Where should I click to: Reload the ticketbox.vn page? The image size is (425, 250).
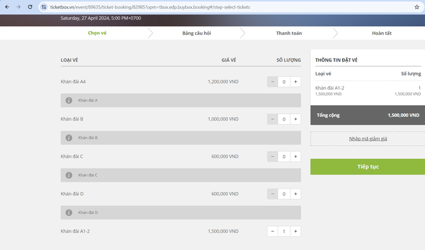pyautogui.click(x=30, y=7)
